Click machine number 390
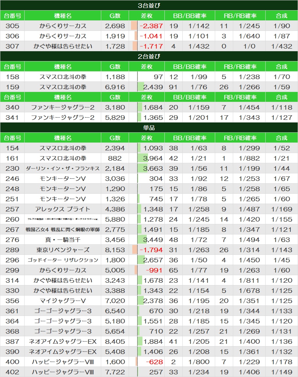This screenshot has height=377, width=298. click(x=12, y=351)
